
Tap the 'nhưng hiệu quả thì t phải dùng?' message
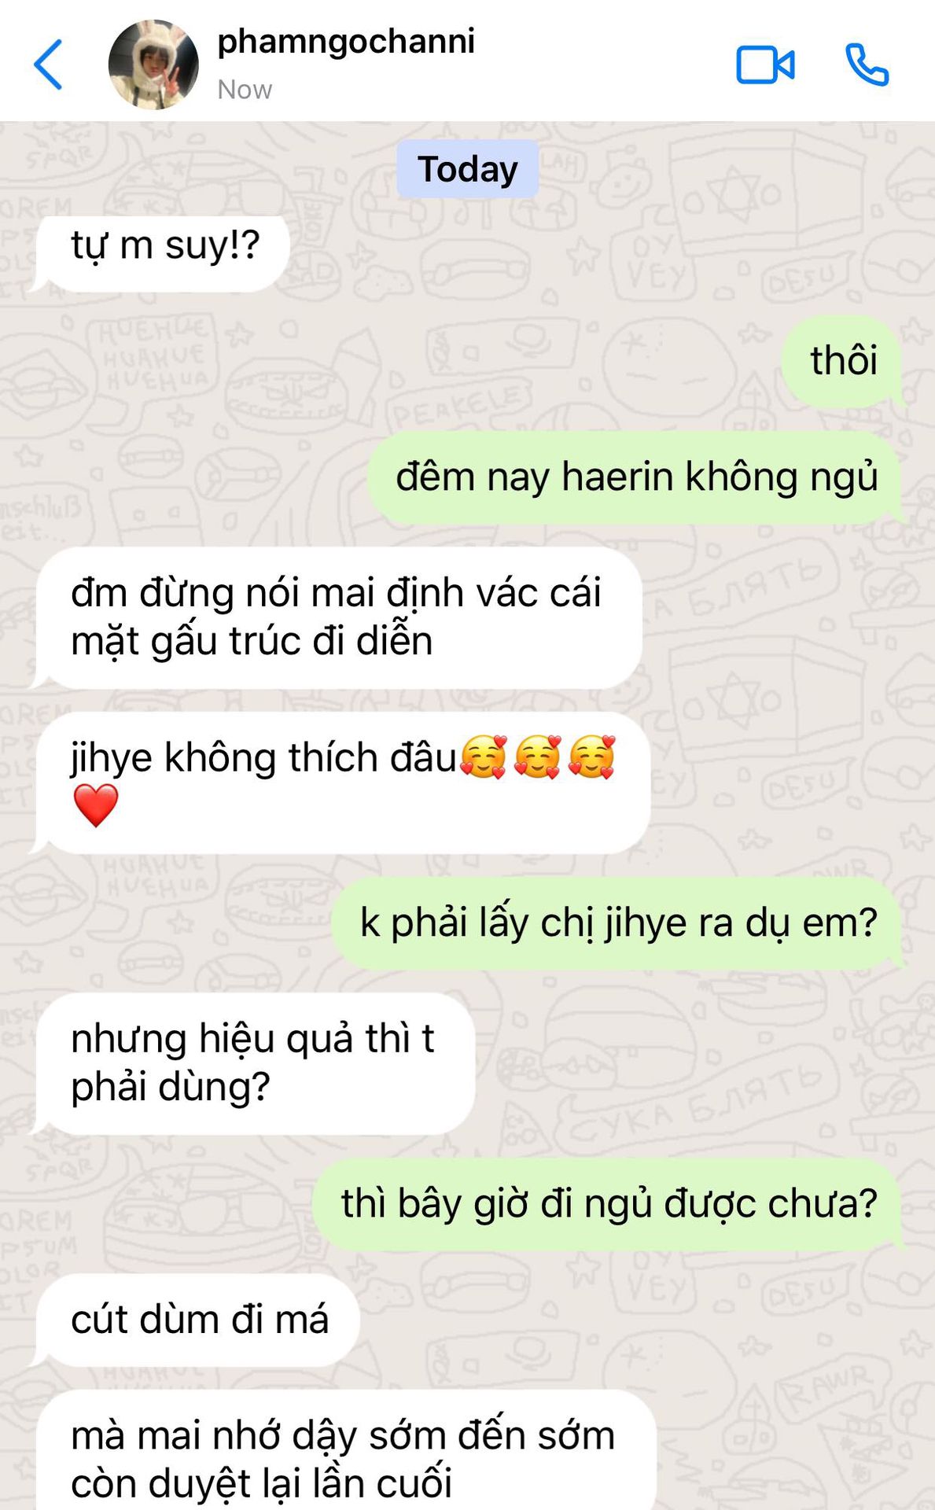[253, 1063]
